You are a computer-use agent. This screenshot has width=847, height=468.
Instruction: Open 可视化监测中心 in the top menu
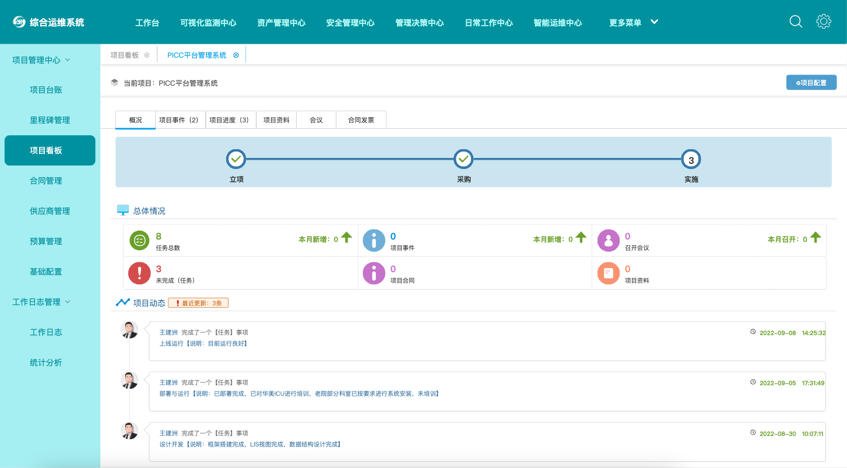point(209,23)
